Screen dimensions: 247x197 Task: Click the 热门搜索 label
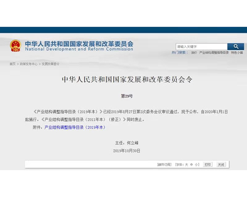[180, 53]
